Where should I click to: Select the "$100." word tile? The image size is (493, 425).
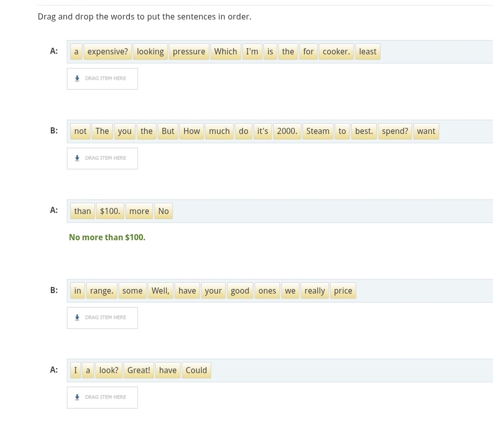(110, 211)
